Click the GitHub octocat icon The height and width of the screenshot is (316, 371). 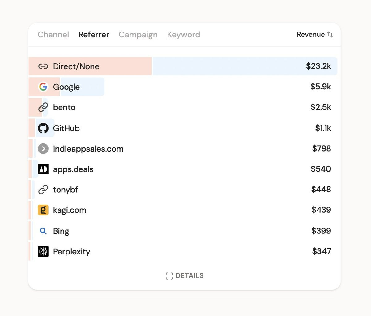[43, 128]
